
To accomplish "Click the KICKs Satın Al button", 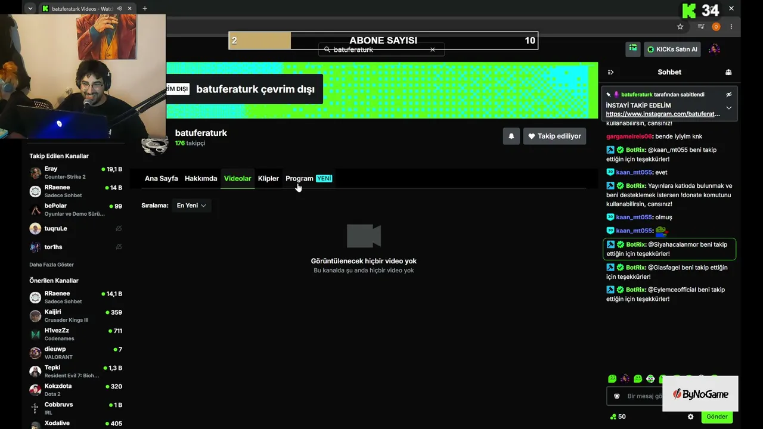I will tap(672, 49).
